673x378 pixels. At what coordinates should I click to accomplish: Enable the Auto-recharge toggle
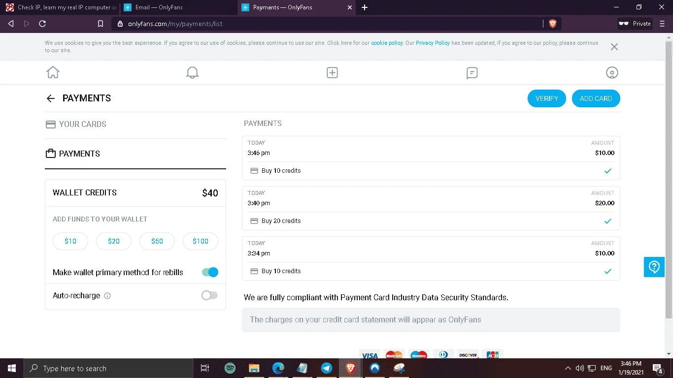pyautogui.click(x=210, y=296)
